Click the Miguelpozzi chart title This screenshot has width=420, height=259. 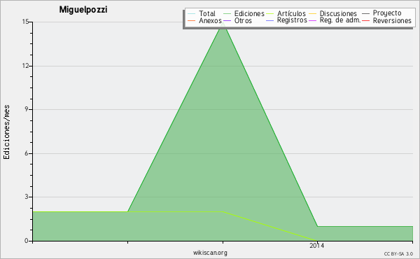click(83, 10)
